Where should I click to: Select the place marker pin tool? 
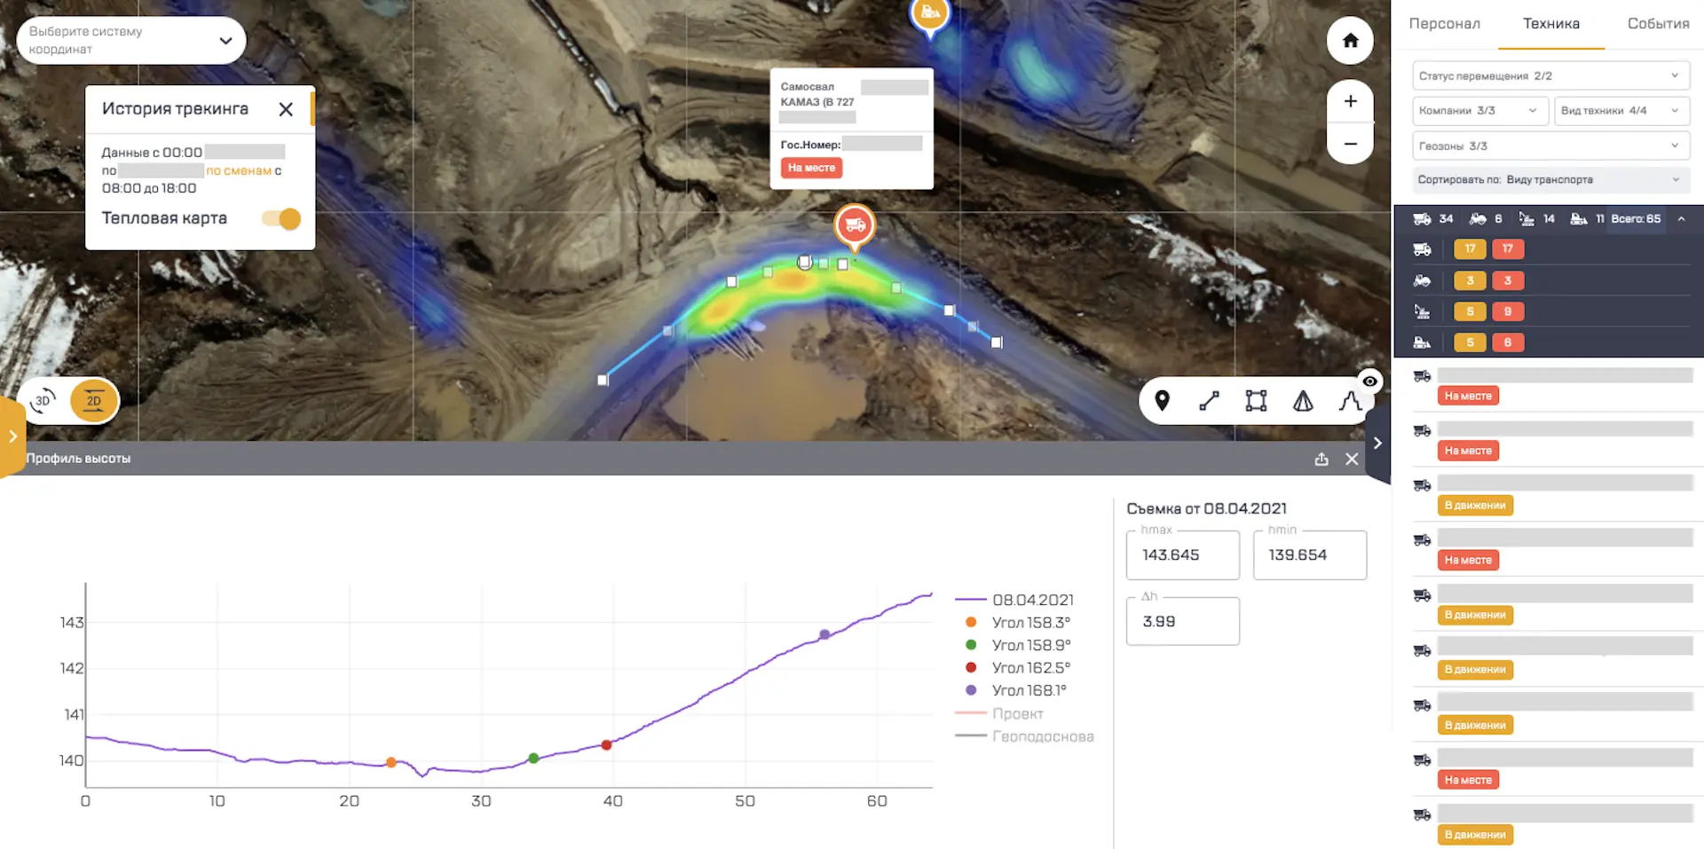1162,401
